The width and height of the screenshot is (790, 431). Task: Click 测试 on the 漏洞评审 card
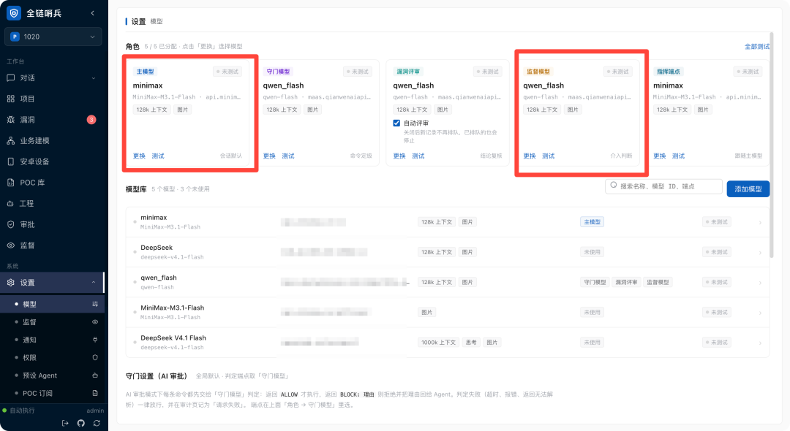click(418, 156)
